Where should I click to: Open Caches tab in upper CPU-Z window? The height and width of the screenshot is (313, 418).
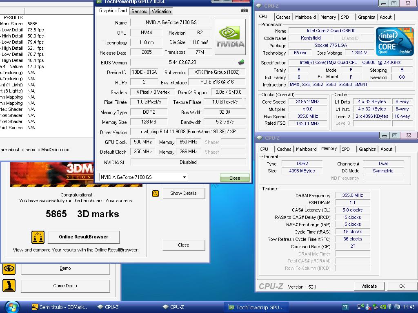click(283, 17)
